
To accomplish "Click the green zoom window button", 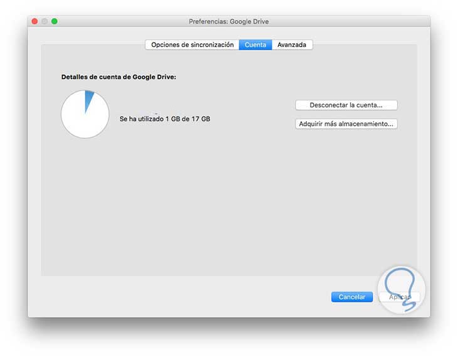I will click(x=55, y=21).
